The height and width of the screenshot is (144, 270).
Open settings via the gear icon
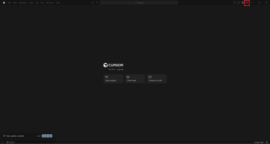click(x=247, y=3)
